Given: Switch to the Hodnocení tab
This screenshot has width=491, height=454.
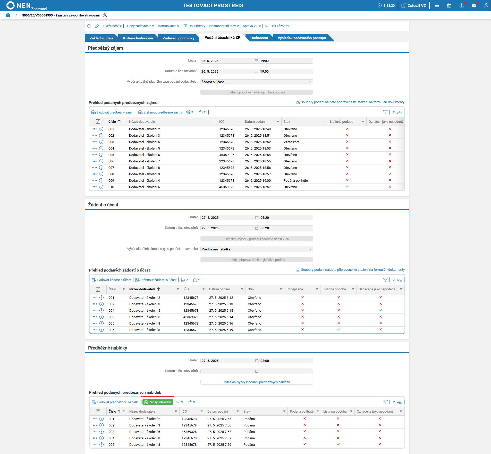Looking at the screenshot, I should pyautogui.click(x=259, y=38).
